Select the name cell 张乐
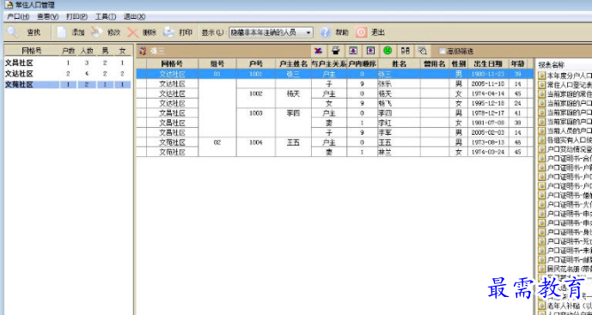 point(399,84)
